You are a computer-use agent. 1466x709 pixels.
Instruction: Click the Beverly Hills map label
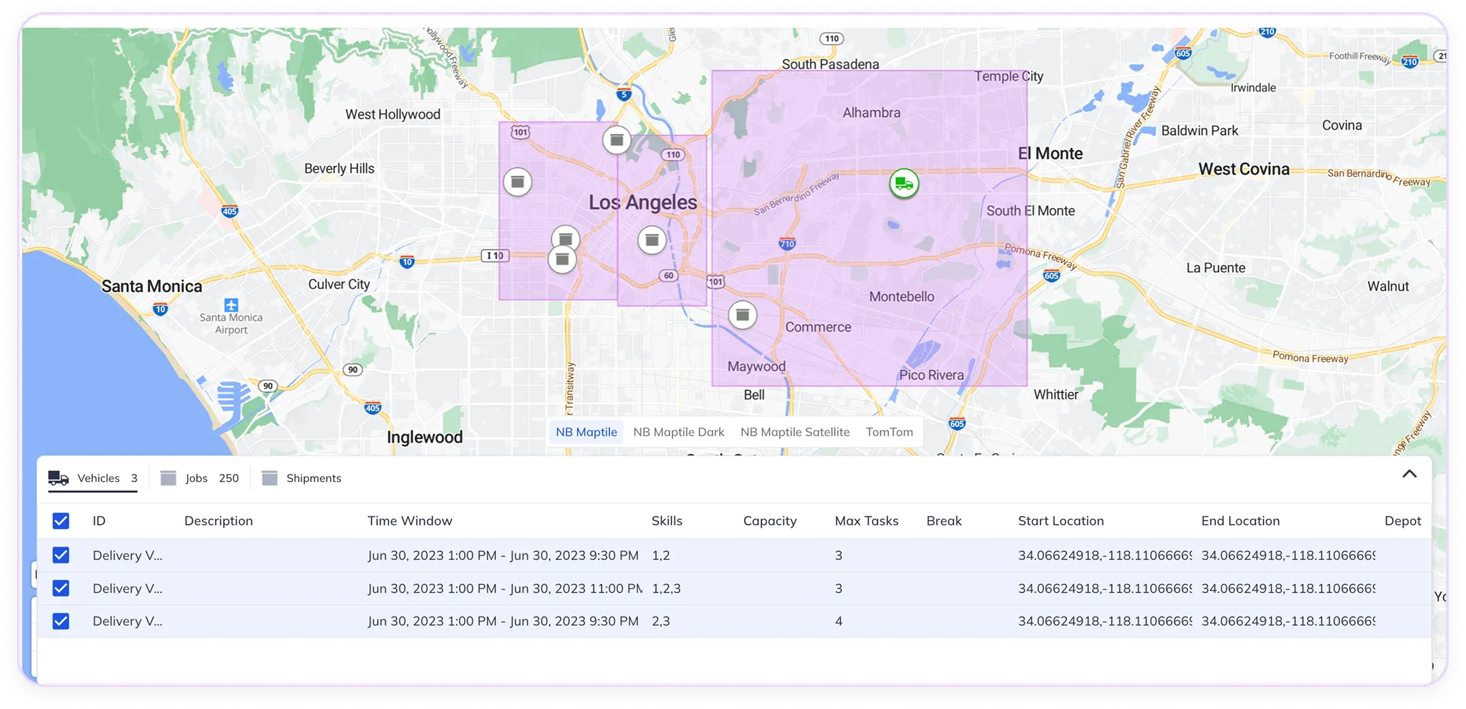pos(339,169)
